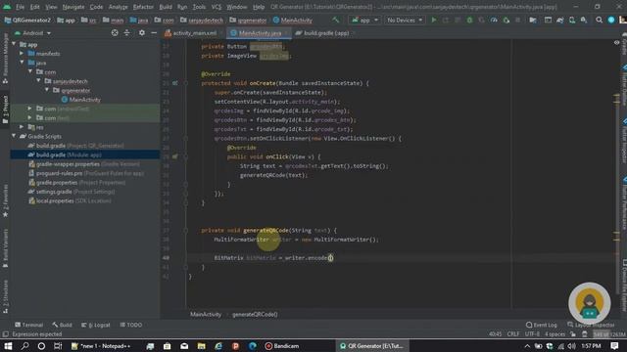
Task: Click the scroll-from-source target icon
Action: click(115, 33)
